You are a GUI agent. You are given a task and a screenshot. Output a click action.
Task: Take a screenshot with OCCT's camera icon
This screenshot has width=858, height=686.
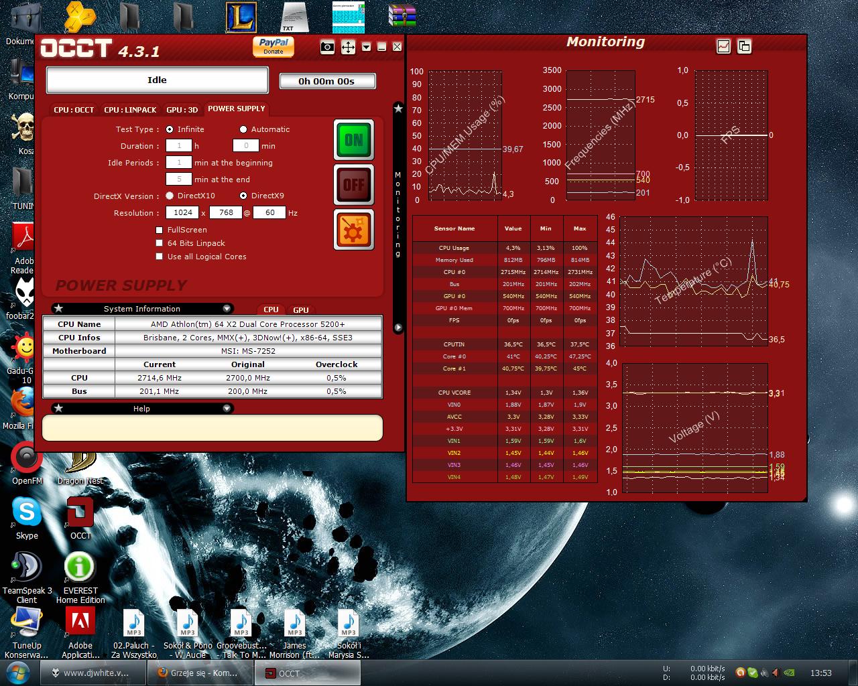327,47
